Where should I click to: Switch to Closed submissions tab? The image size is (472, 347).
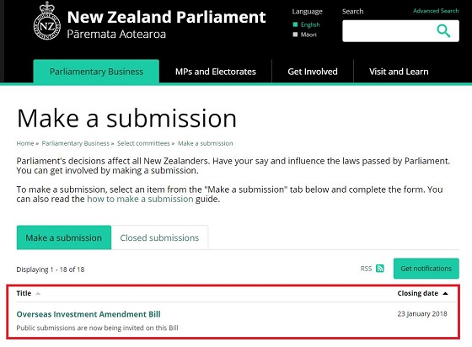pyautogui.click(x=159, y=238)
